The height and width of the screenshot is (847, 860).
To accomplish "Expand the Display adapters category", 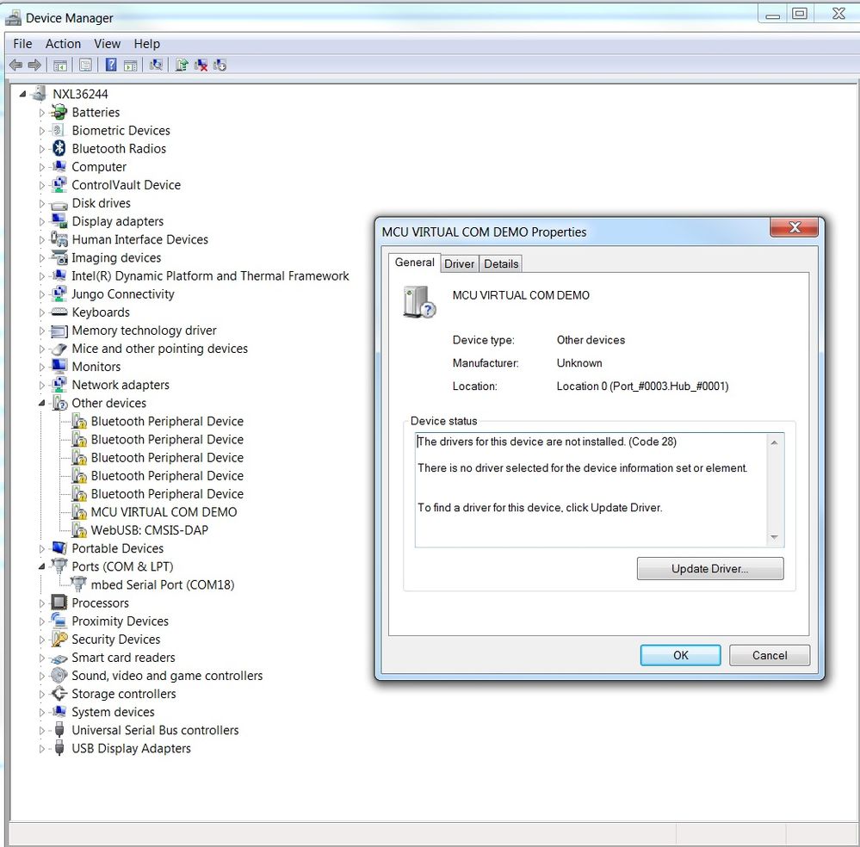I will 41,221.
